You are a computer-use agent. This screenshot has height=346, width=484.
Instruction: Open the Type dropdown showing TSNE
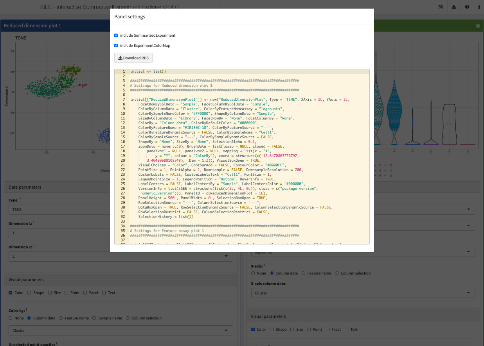pos(59,210)
